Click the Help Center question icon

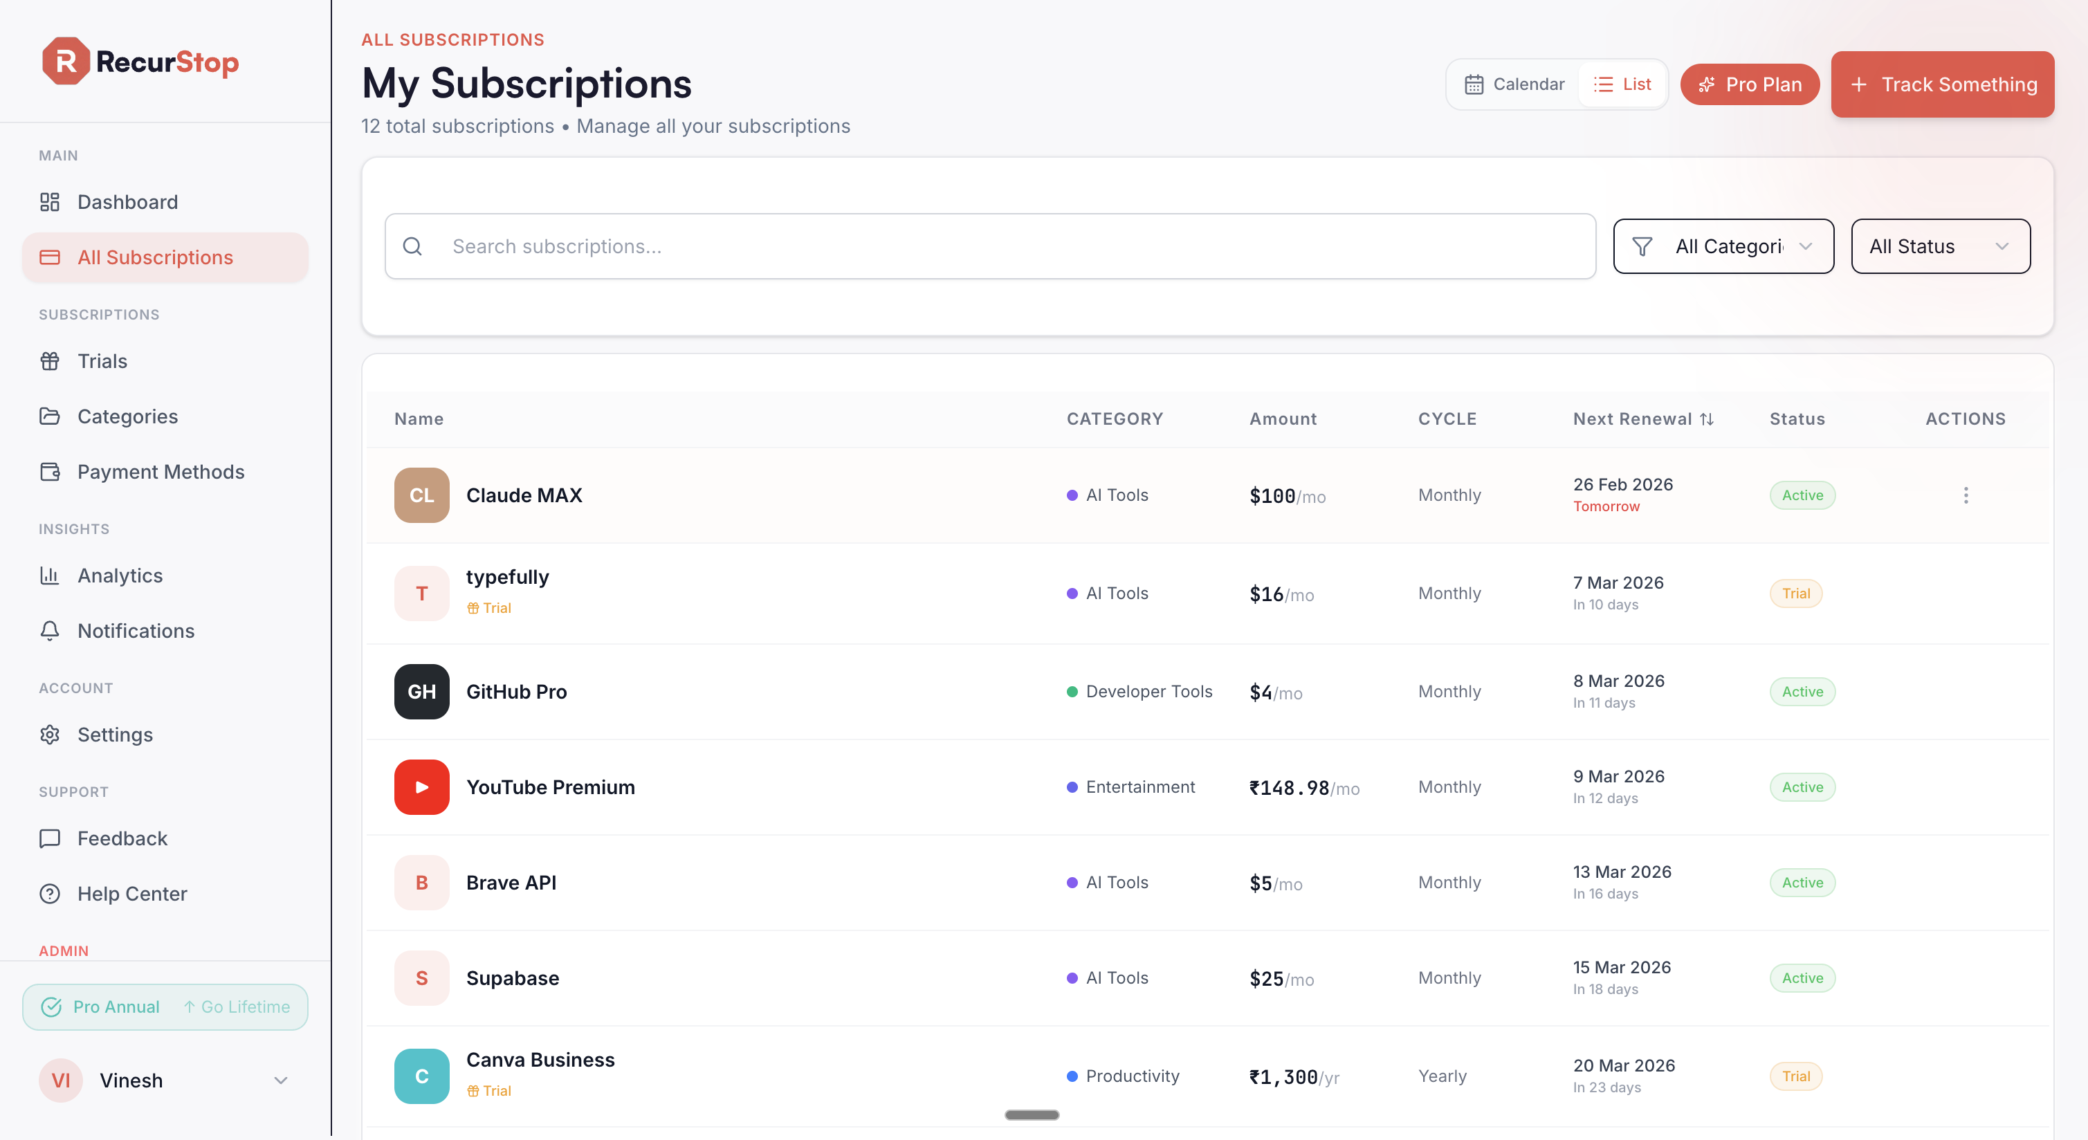click(x=49, y=894)
